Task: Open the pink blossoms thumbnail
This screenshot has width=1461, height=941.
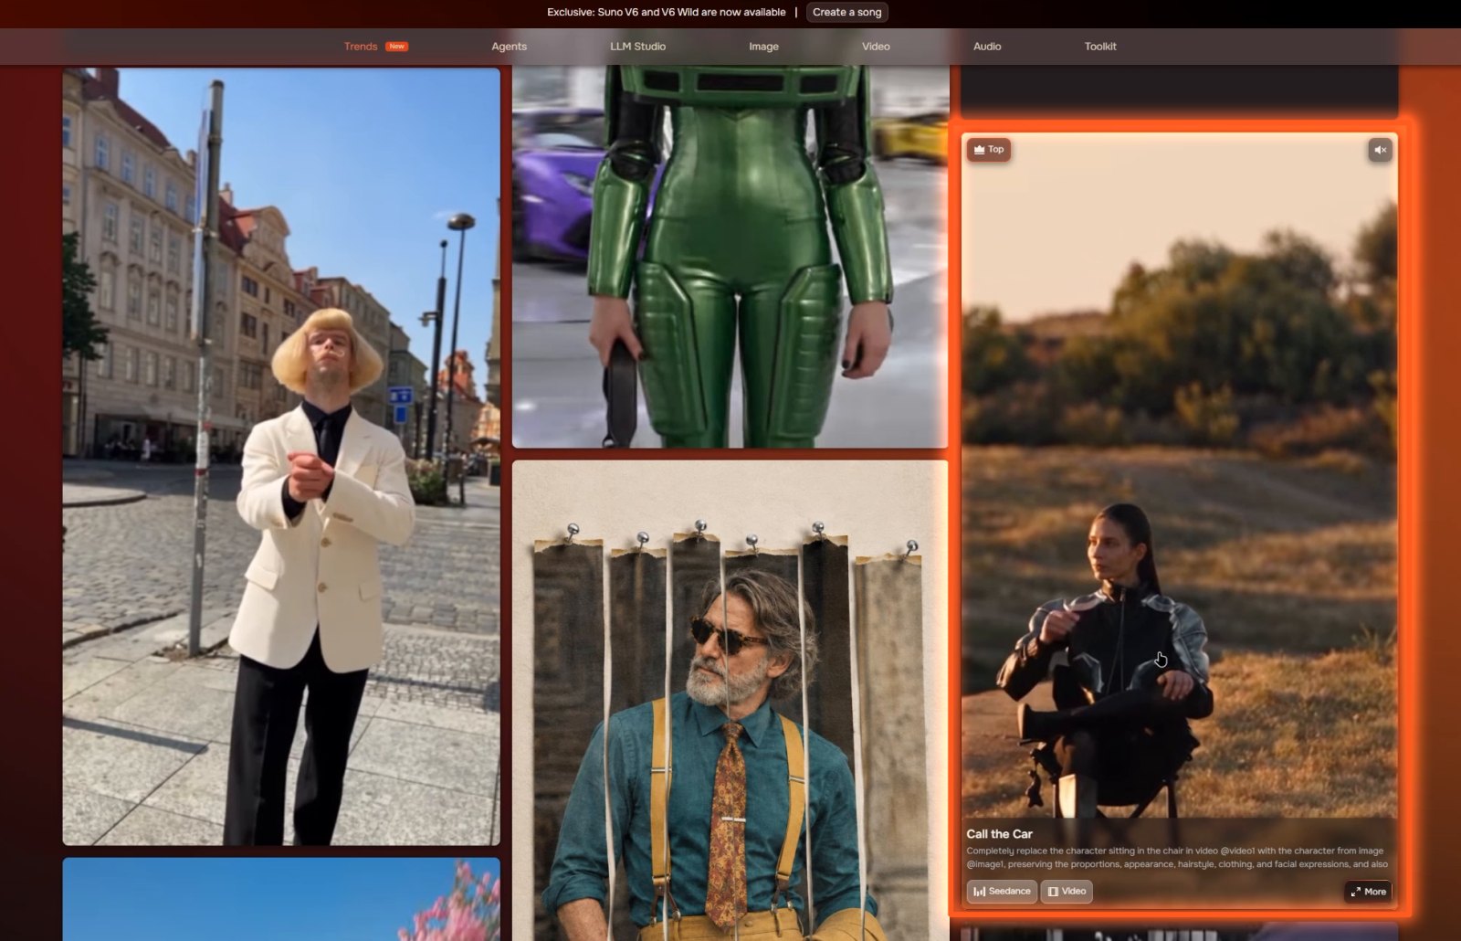Action: (x=281, y=900)
